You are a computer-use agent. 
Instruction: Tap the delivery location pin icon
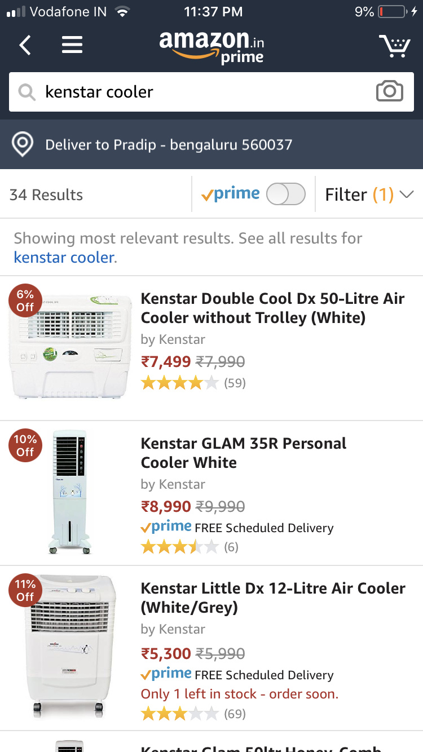(23, 144)
